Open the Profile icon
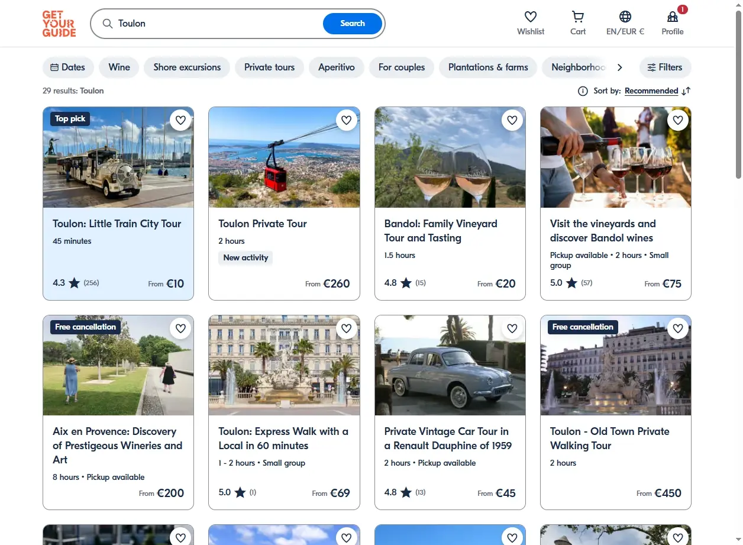The image size is (743, 545). (673, 17)
